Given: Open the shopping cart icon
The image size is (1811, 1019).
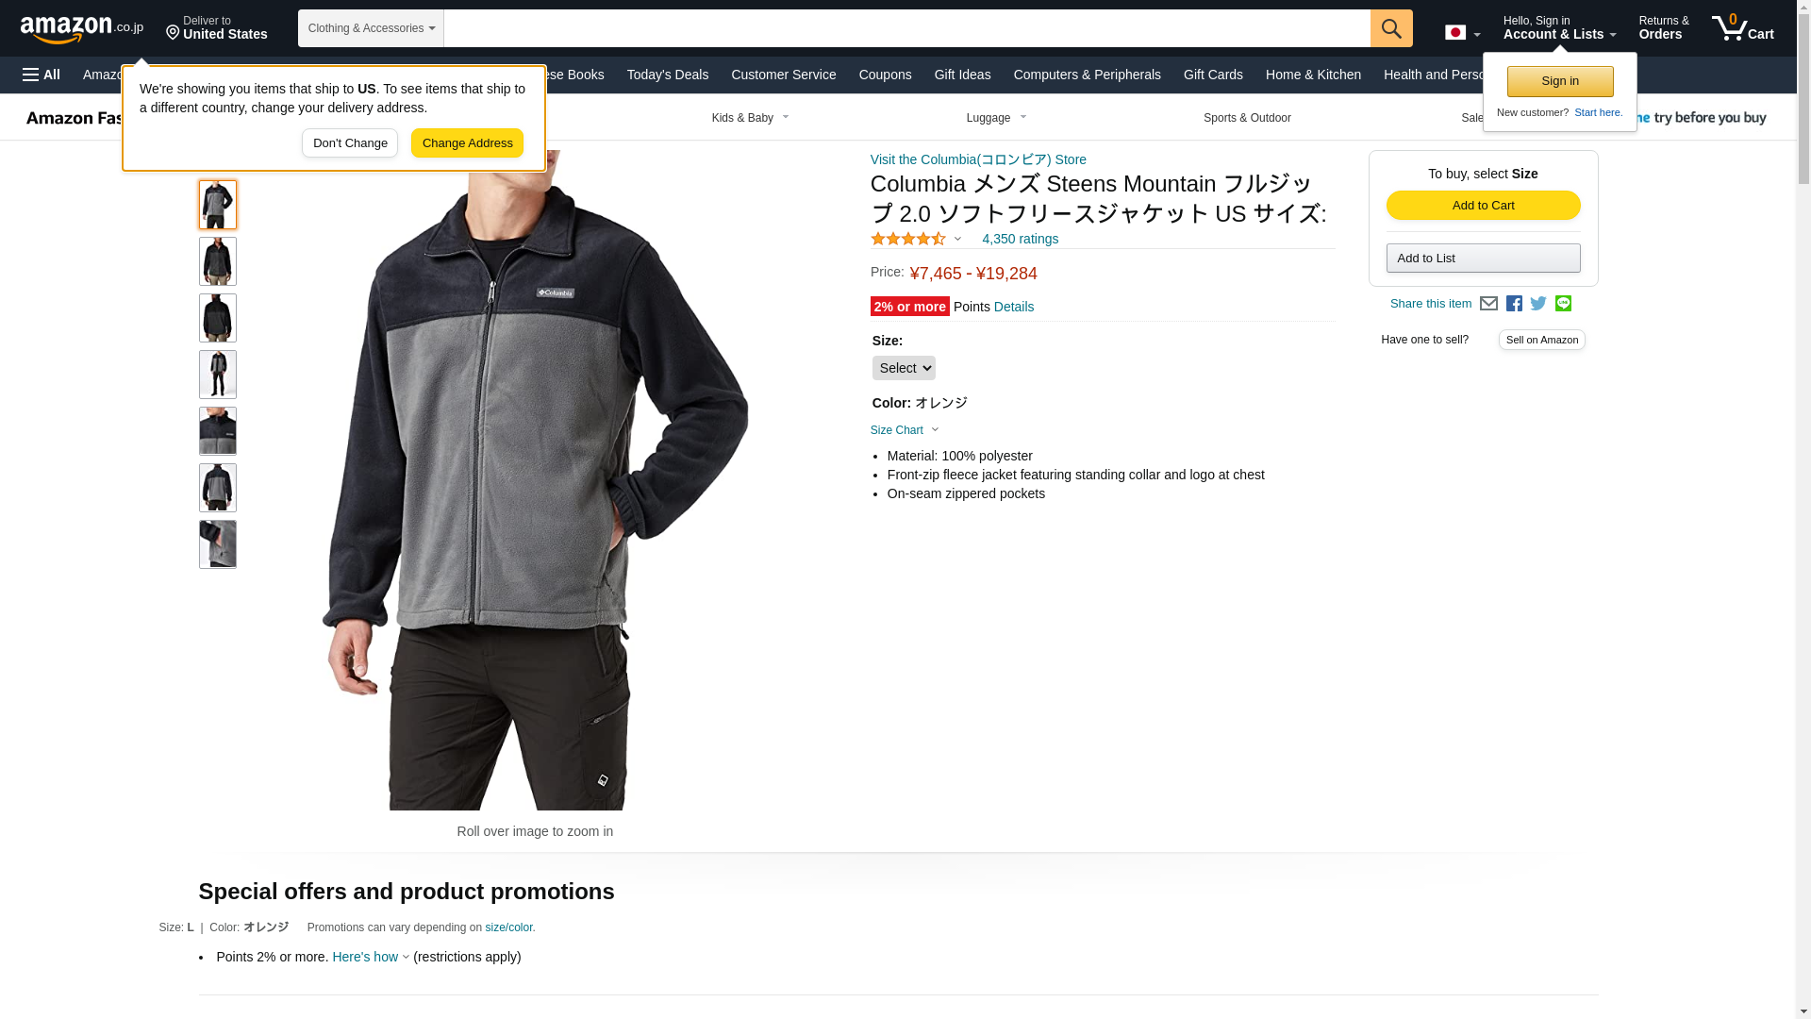Looking at the screenshot, I should (1742, 28).
